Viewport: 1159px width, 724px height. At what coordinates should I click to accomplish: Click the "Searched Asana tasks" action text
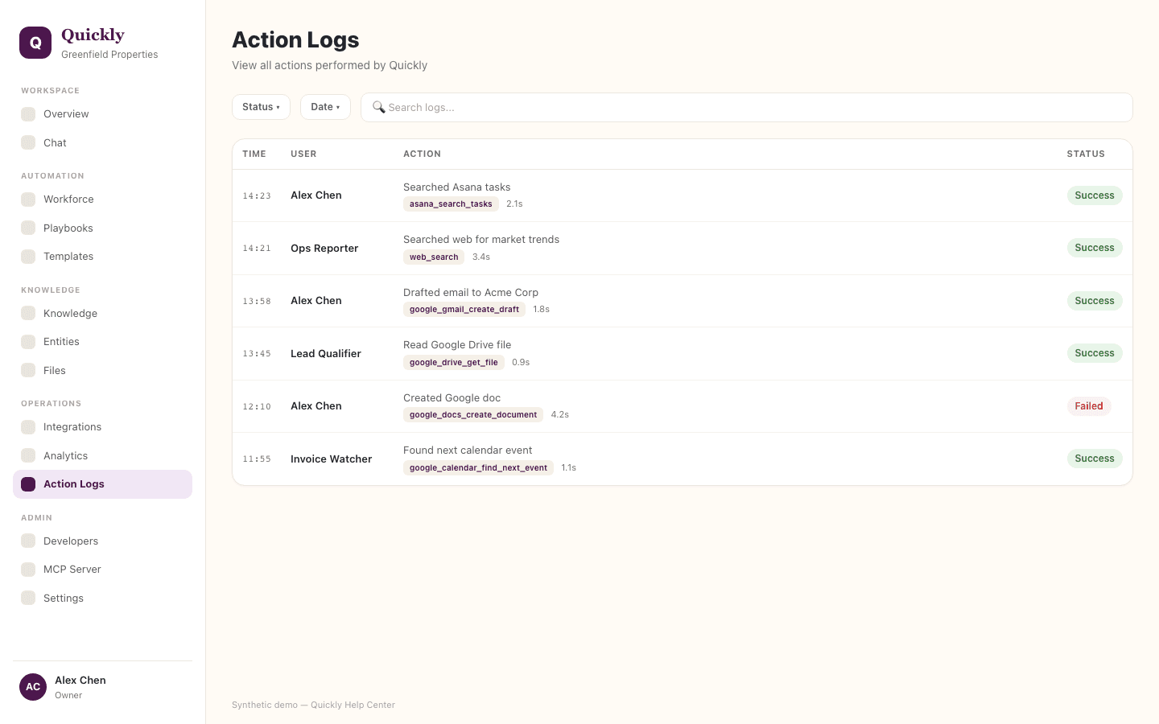(x=456, y=187)
